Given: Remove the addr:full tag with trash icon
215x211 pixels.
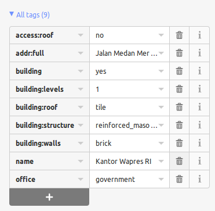Looking at the screenshot, I should [179, 53].
